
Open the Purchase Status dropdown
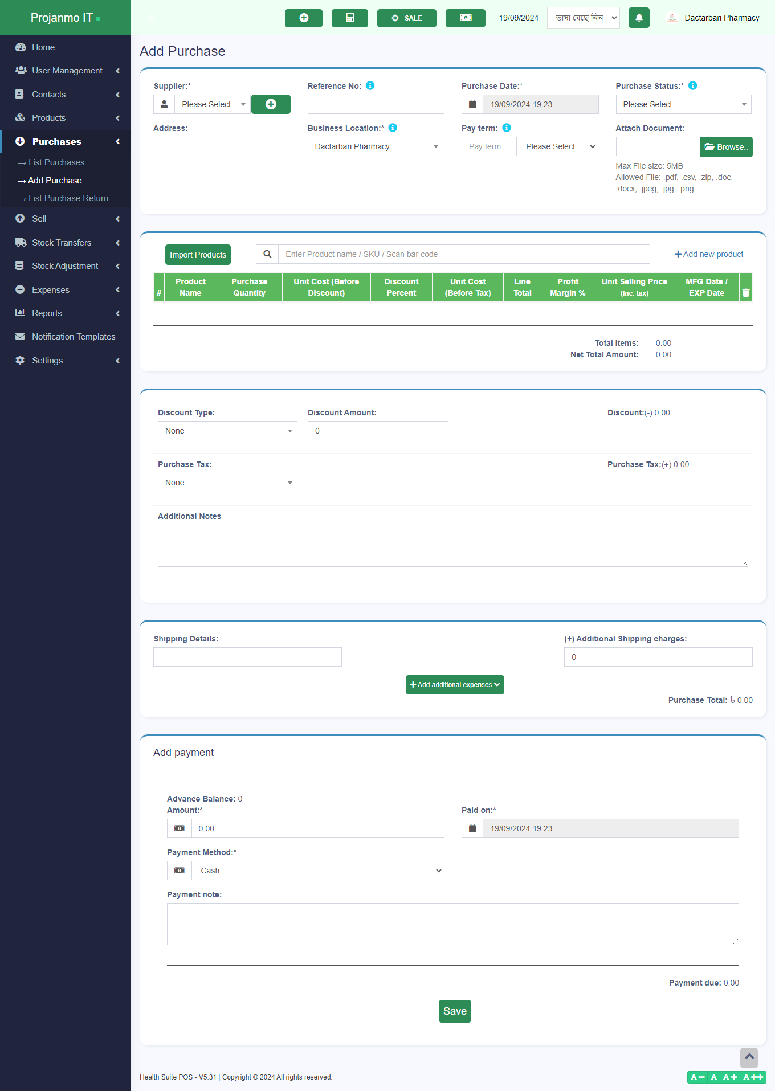pyautogui.click(x=684, y=104)
